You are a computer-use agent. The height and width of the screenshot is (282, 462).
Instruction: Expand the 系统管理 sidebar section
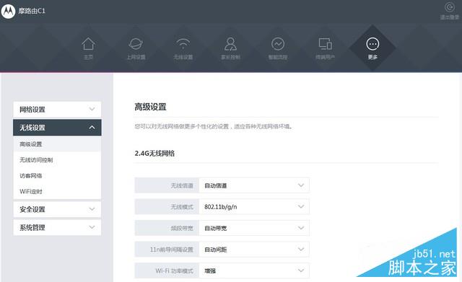[57, 227]
